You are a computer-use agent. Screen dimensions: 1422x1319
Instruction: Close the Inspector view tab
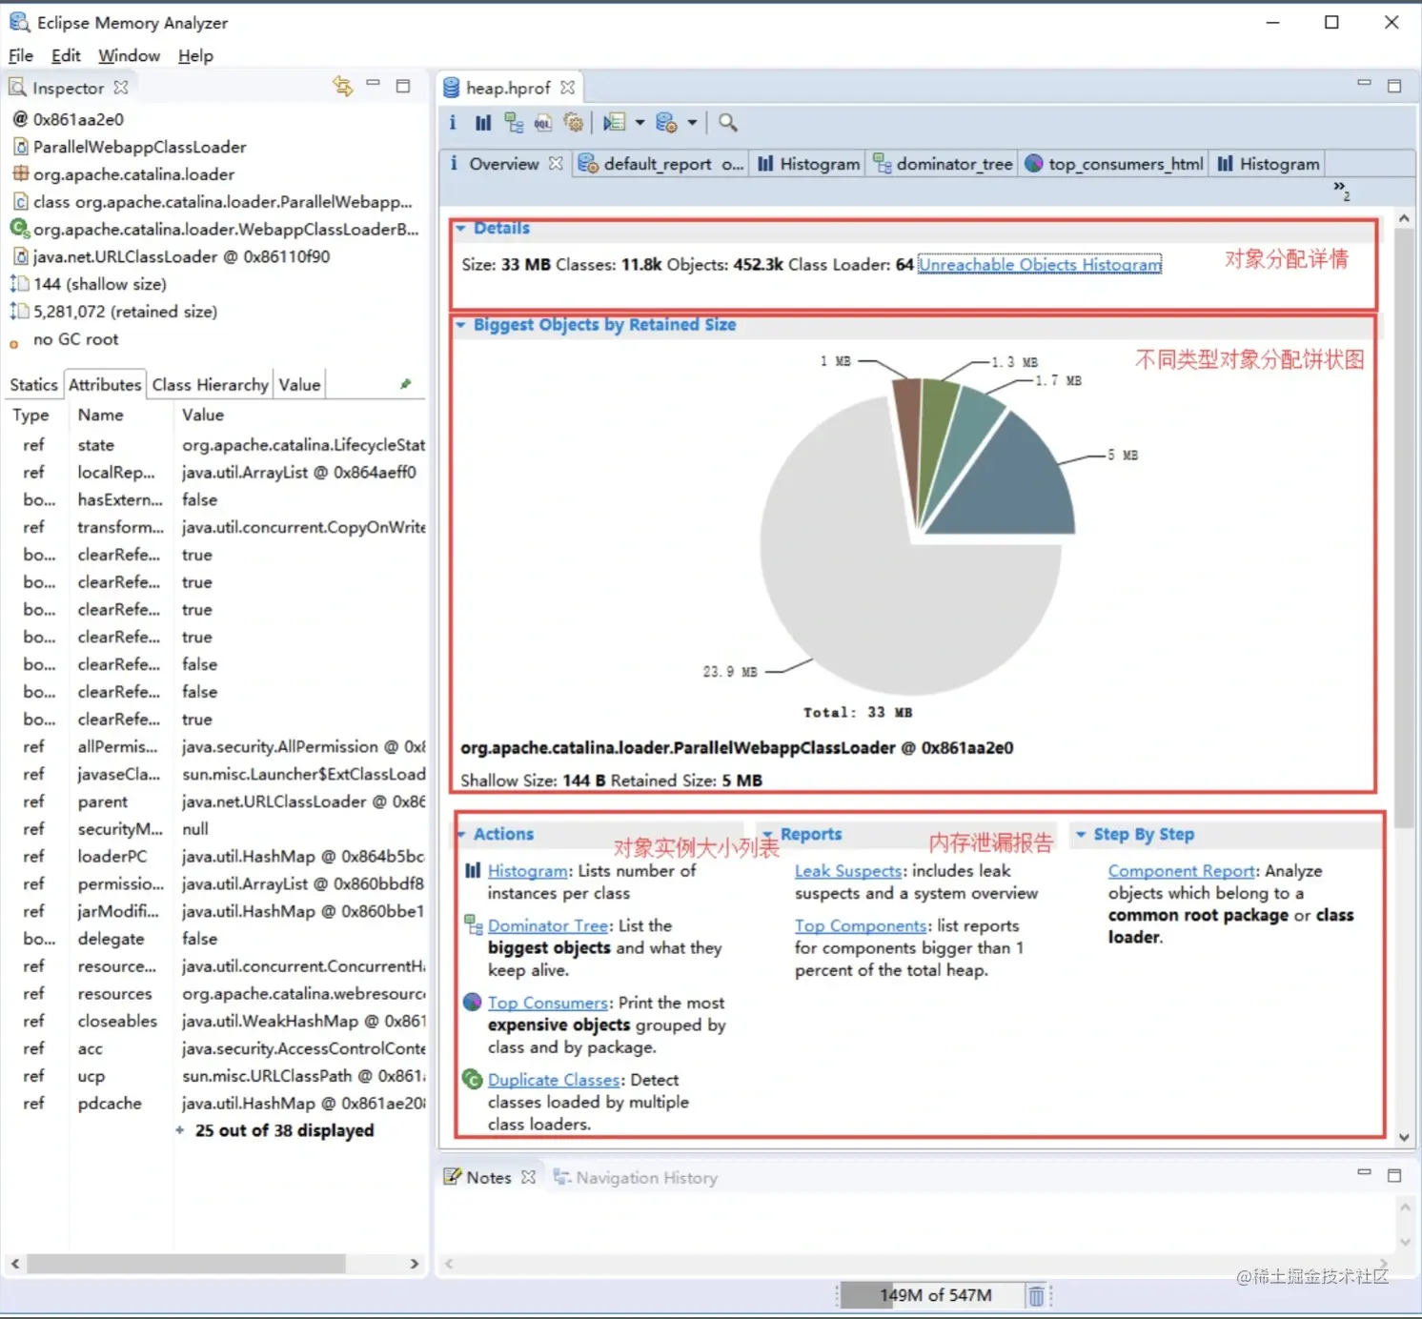pos(120,87)
